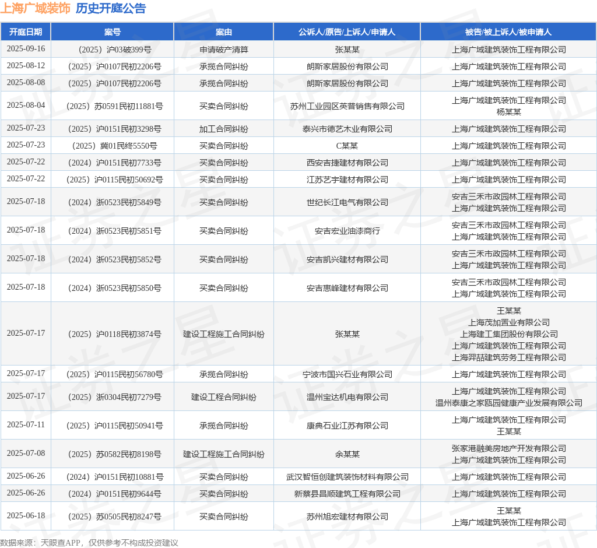Click defendant 上海茂加置业有限公司
597x548 pixels.
[x=508, y=322]
